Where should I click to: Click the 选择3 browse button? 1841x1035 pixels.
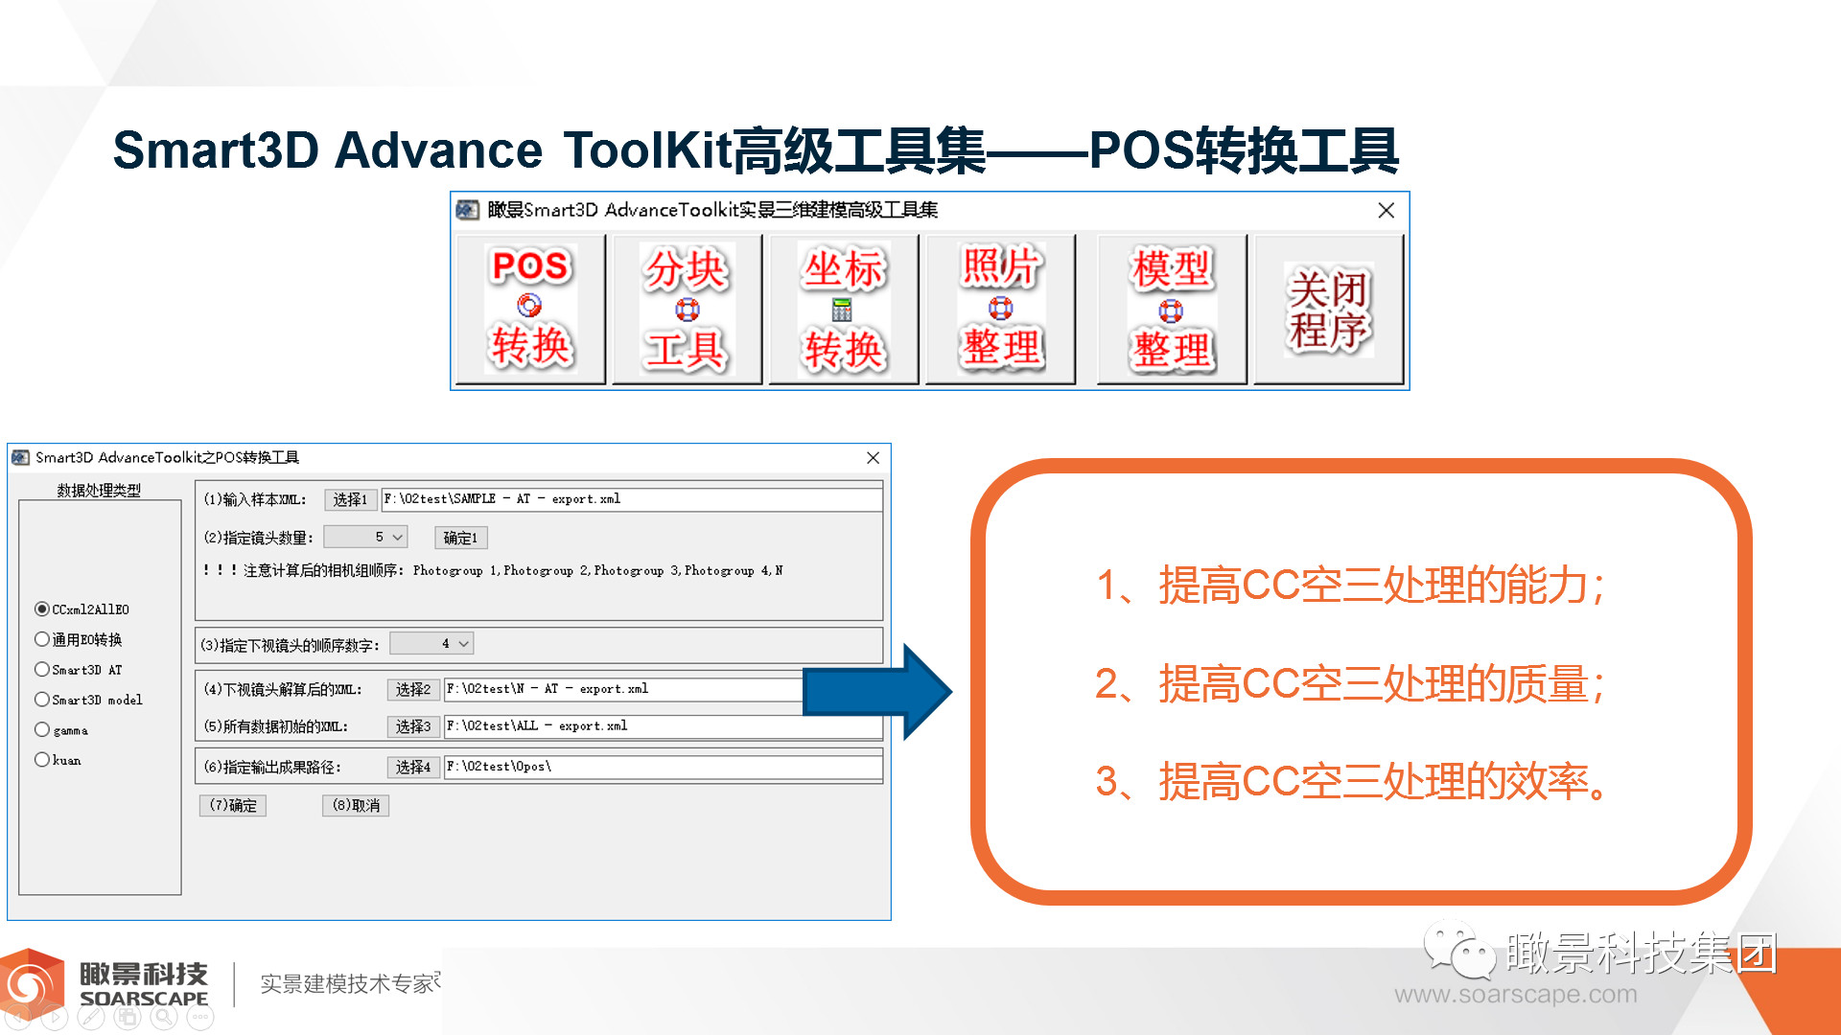pyautogui.click(x=413, y=726)
